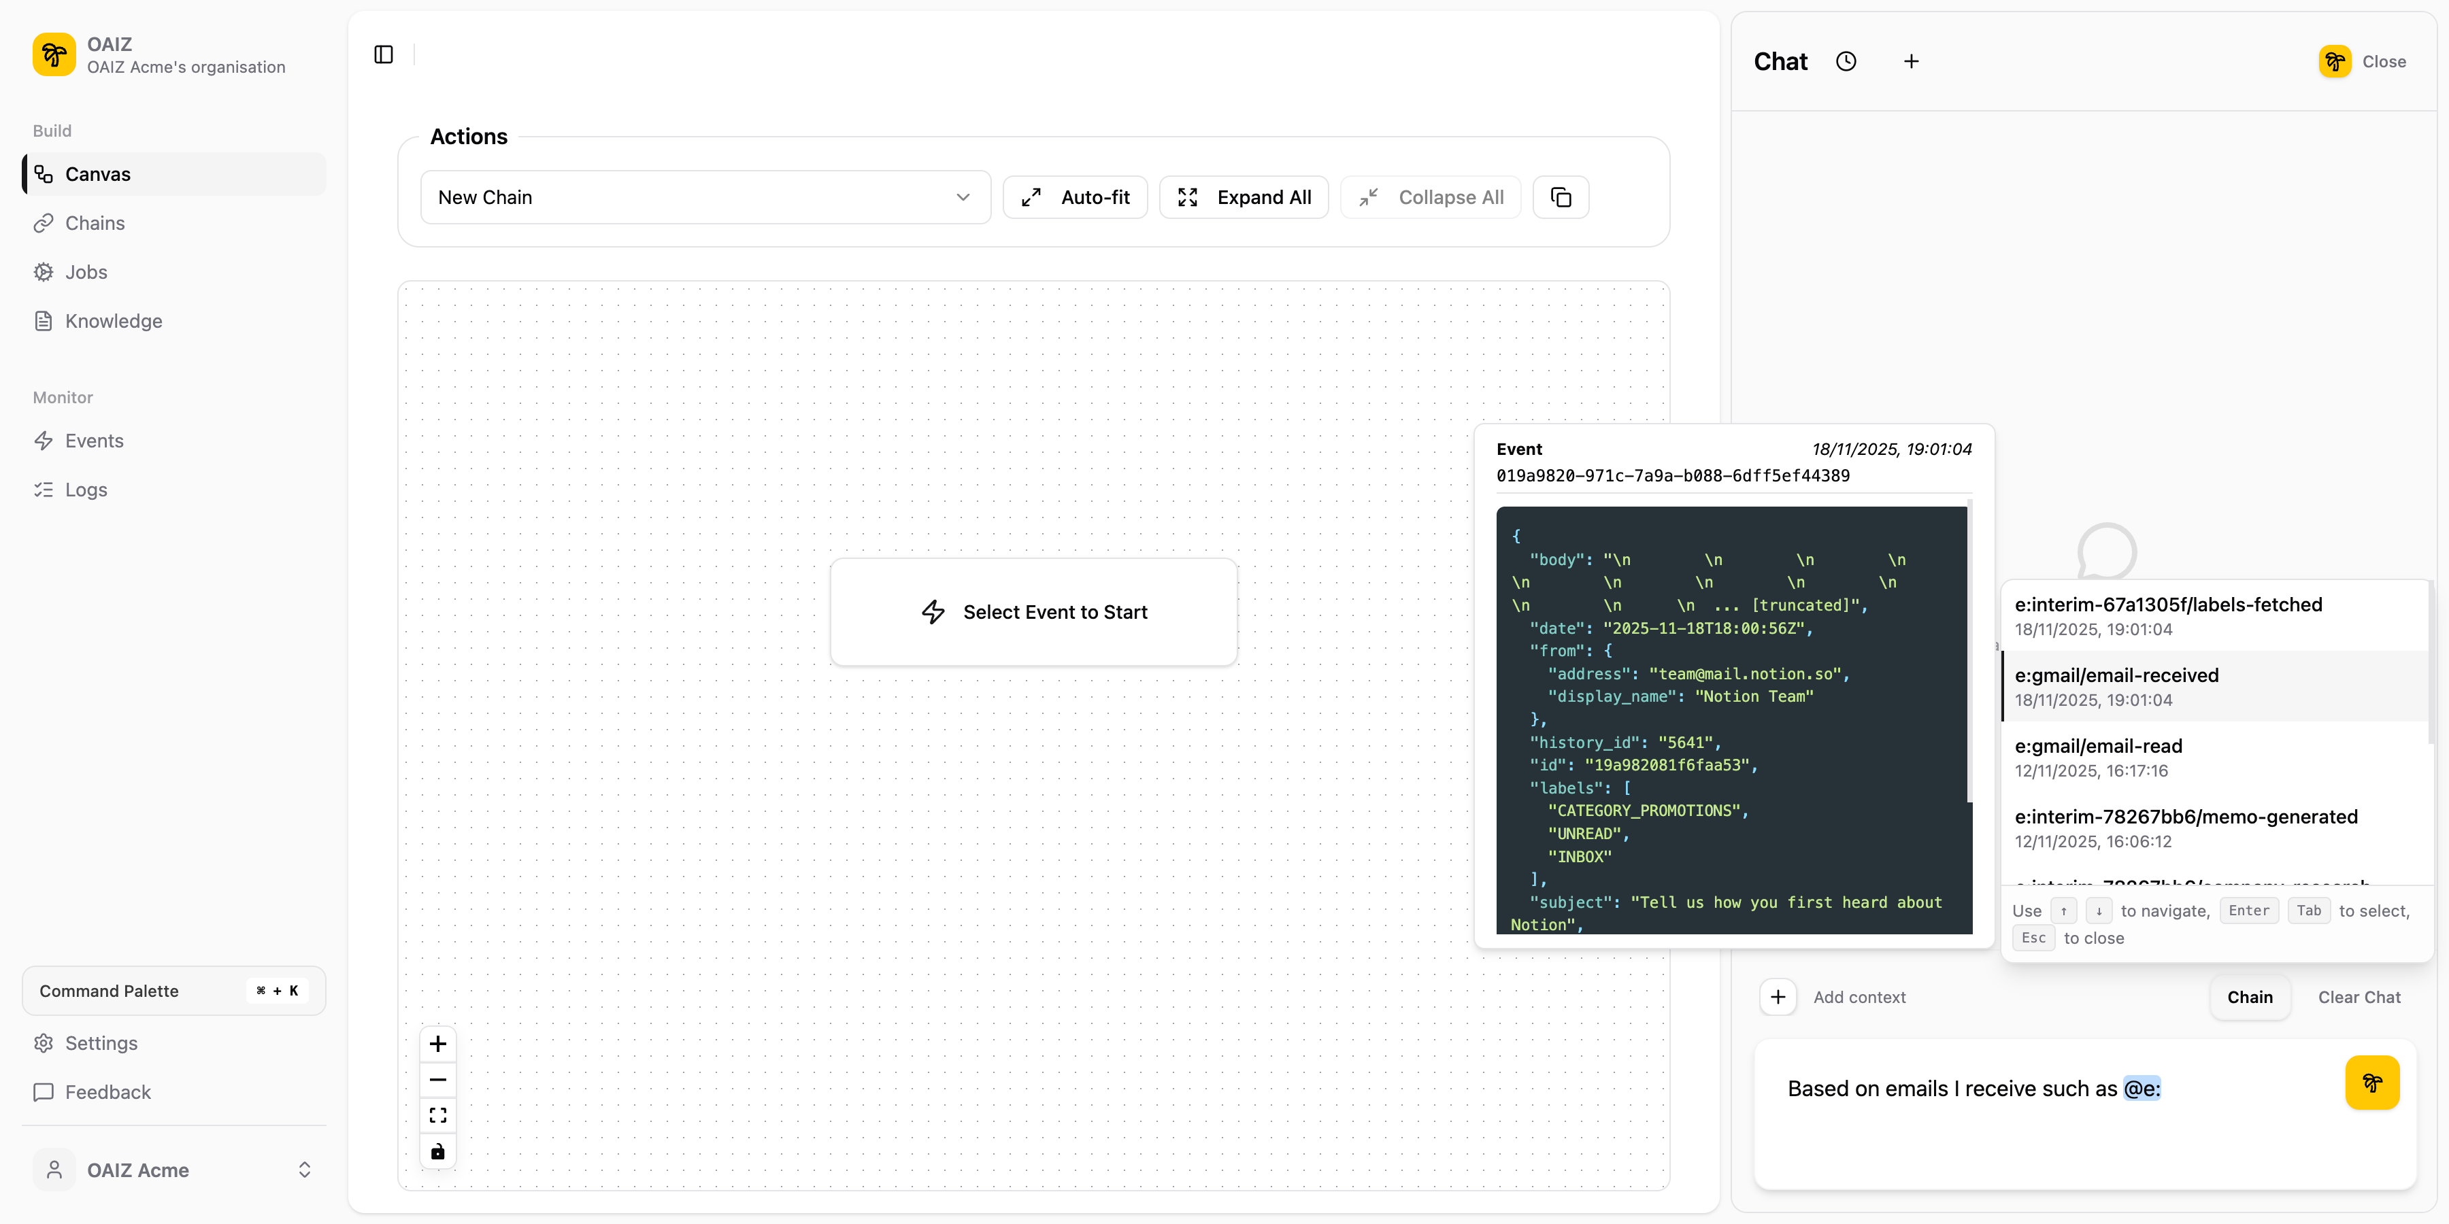Zoom out on the canvas
This screenshot has width=2449, height=1224.
(437, 1080)
